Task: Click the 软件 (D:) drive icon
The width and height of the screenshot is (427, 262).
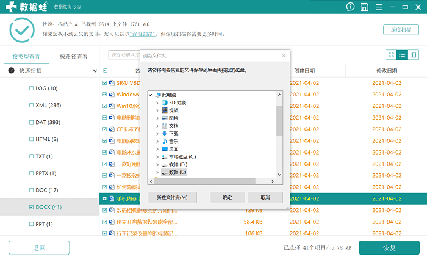Action: pos(165,165)
